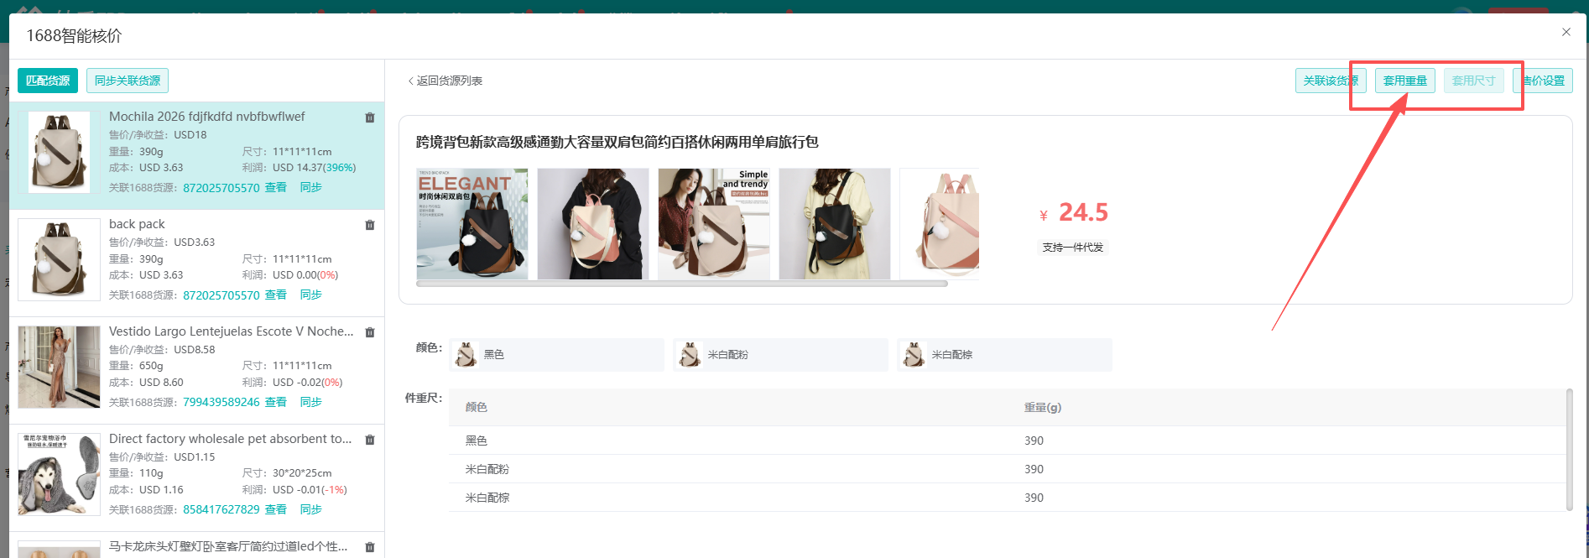Click the 关联该货源 button
Image resolution: width=1589 pixels, height=558 pixels.
point(1331,81)
